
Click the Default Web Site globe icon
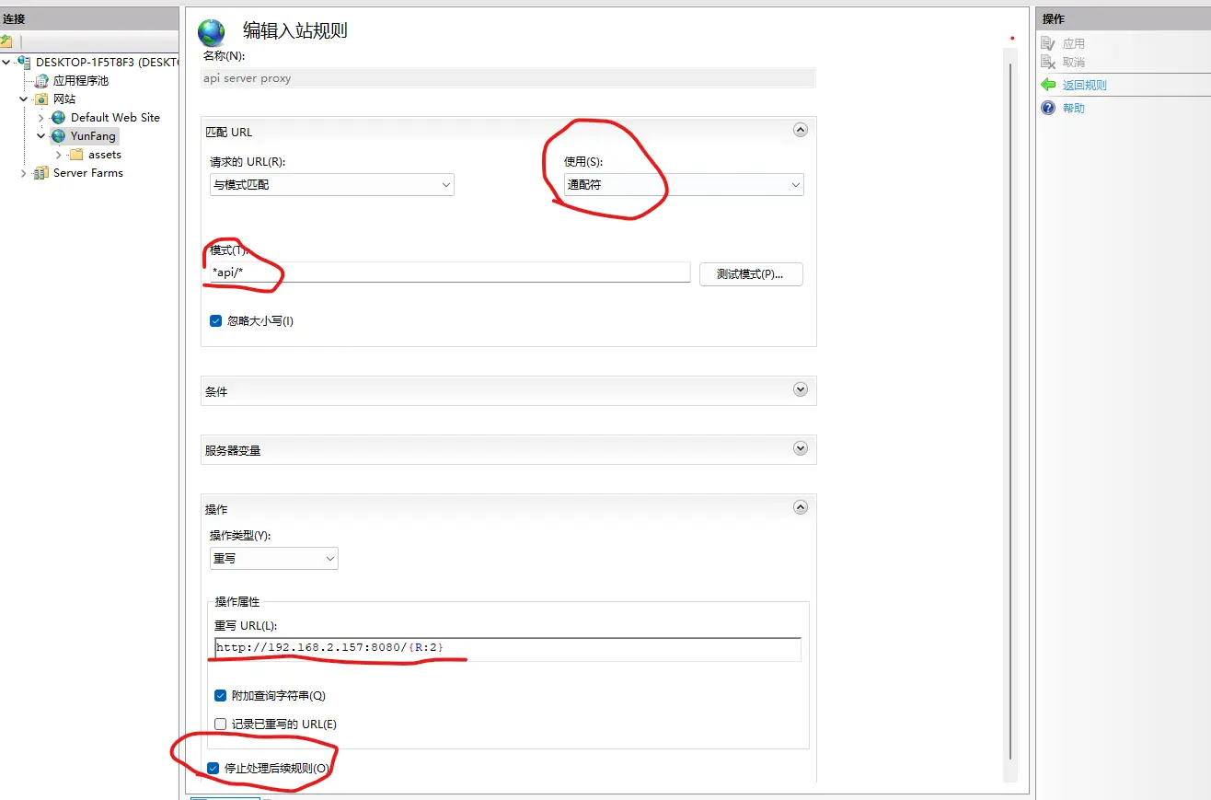59,118
